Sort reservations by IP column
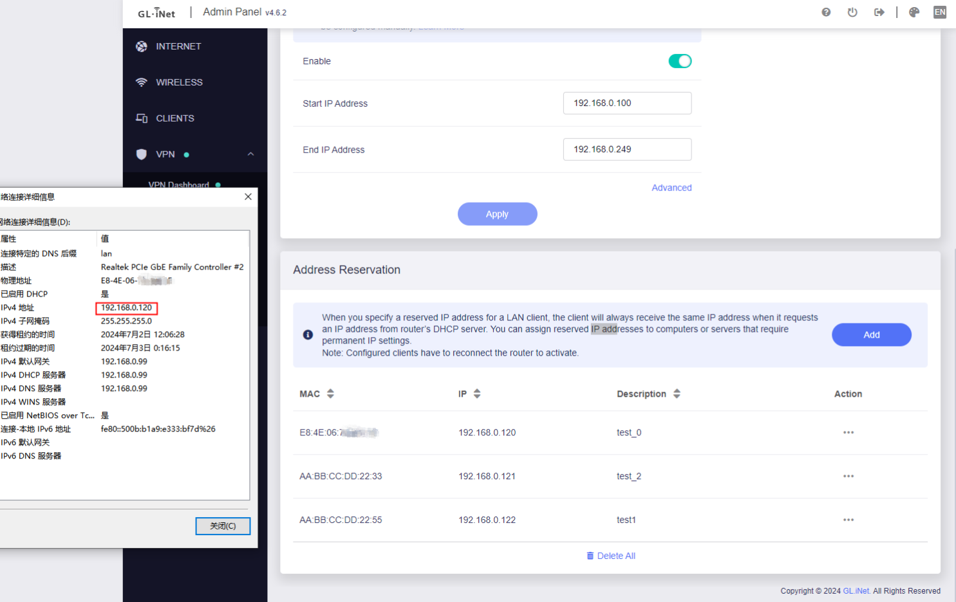The height and width of the screenshot is (602, 956). [477, 394]
